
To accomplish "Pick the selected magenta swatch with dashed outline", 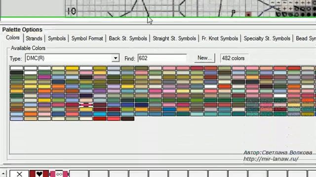I will pos(86,105).
